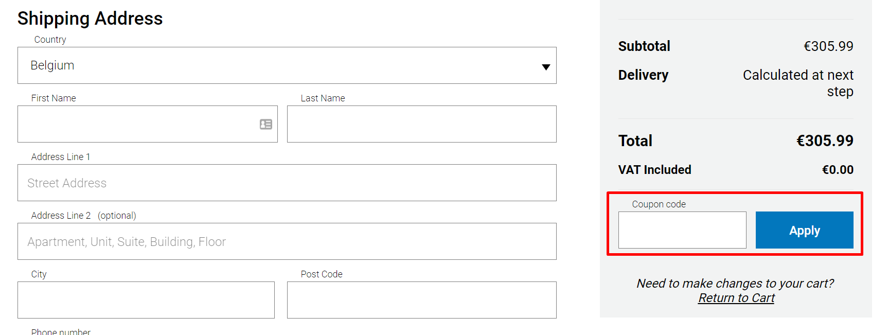The height and width of the screenshot is (335, 888).
Task: Click the Street Address input field
Action: (x=287, y=183)
